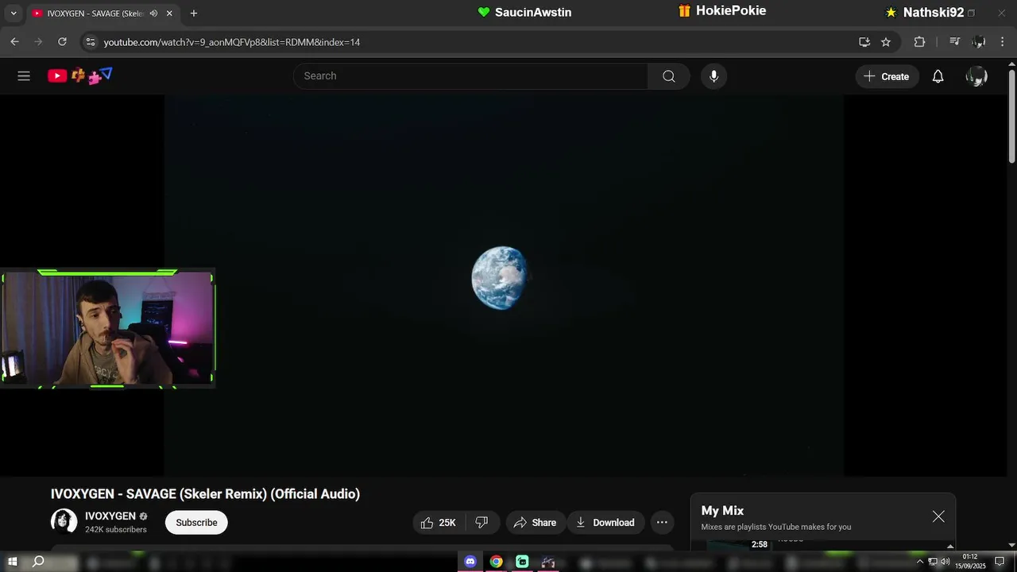Show hidden system tray icons
Viewport: 1017px width, 572px height.
click(x=920, y=562)
